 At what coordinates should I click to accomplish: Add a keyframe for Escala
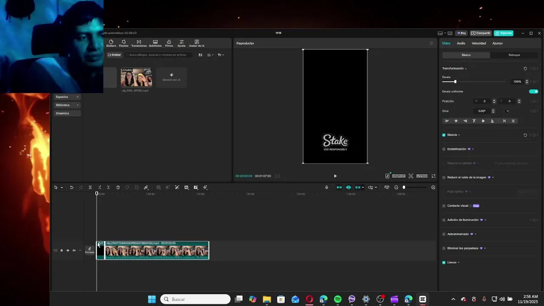(x=534, y=82)
